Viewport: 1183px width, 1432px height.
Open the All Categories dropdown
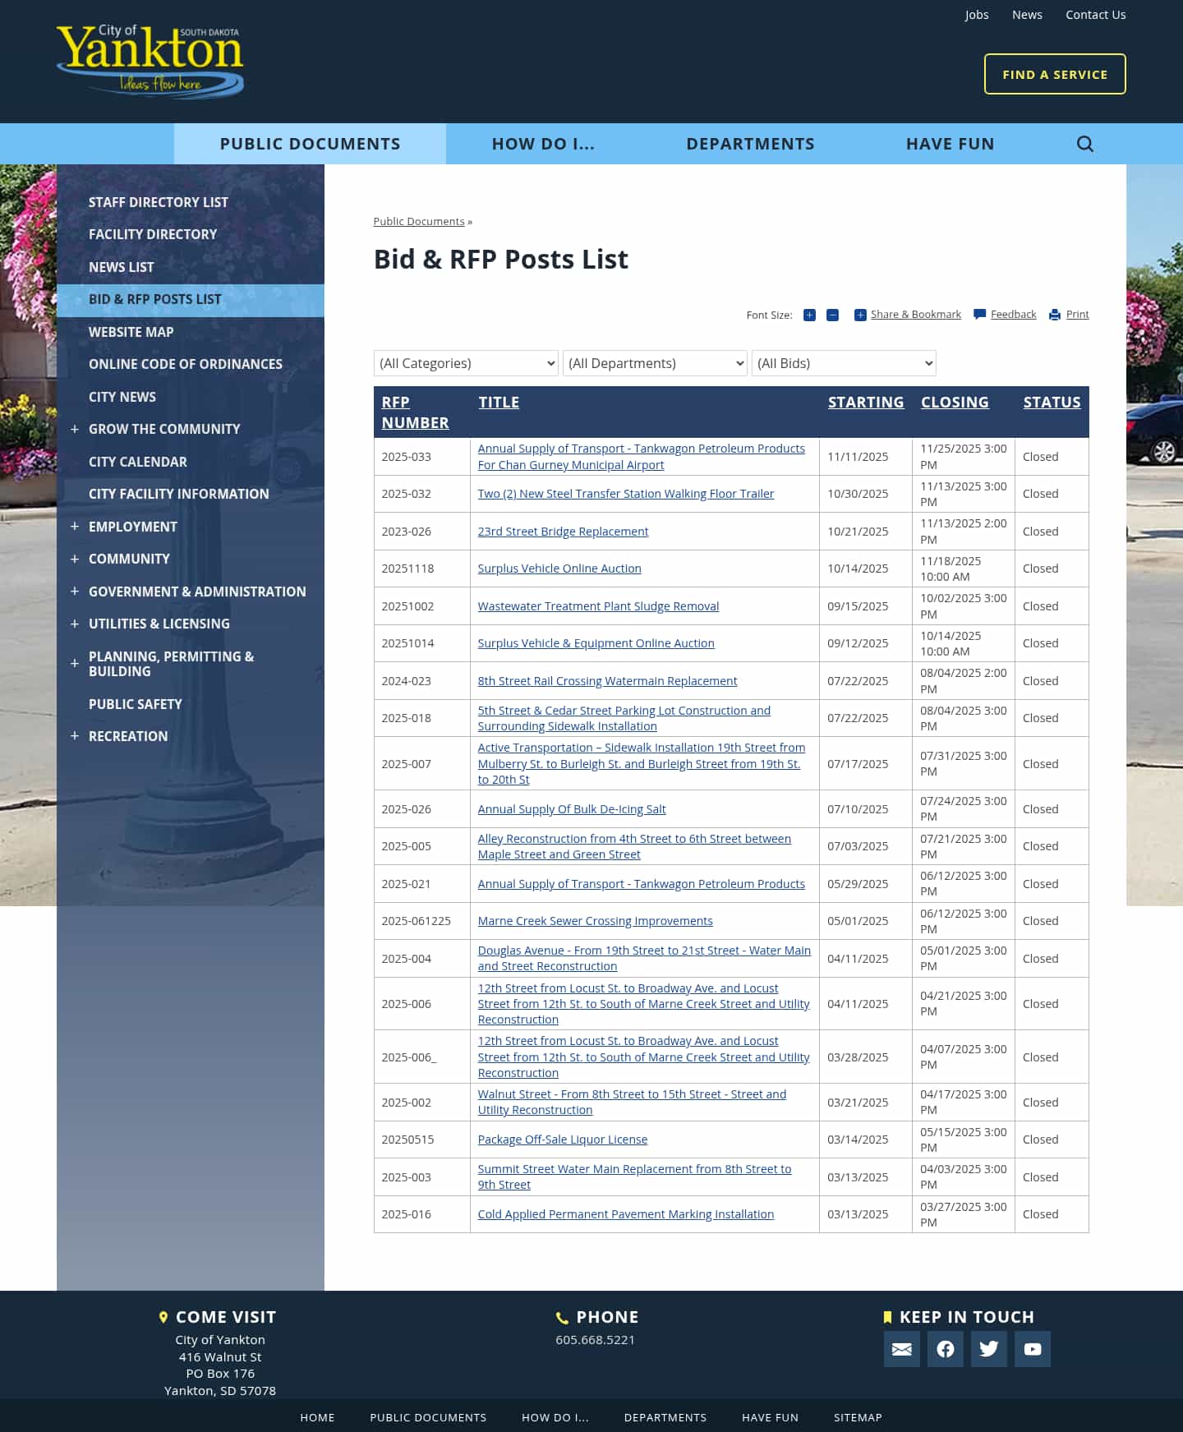tap(466, 363)
